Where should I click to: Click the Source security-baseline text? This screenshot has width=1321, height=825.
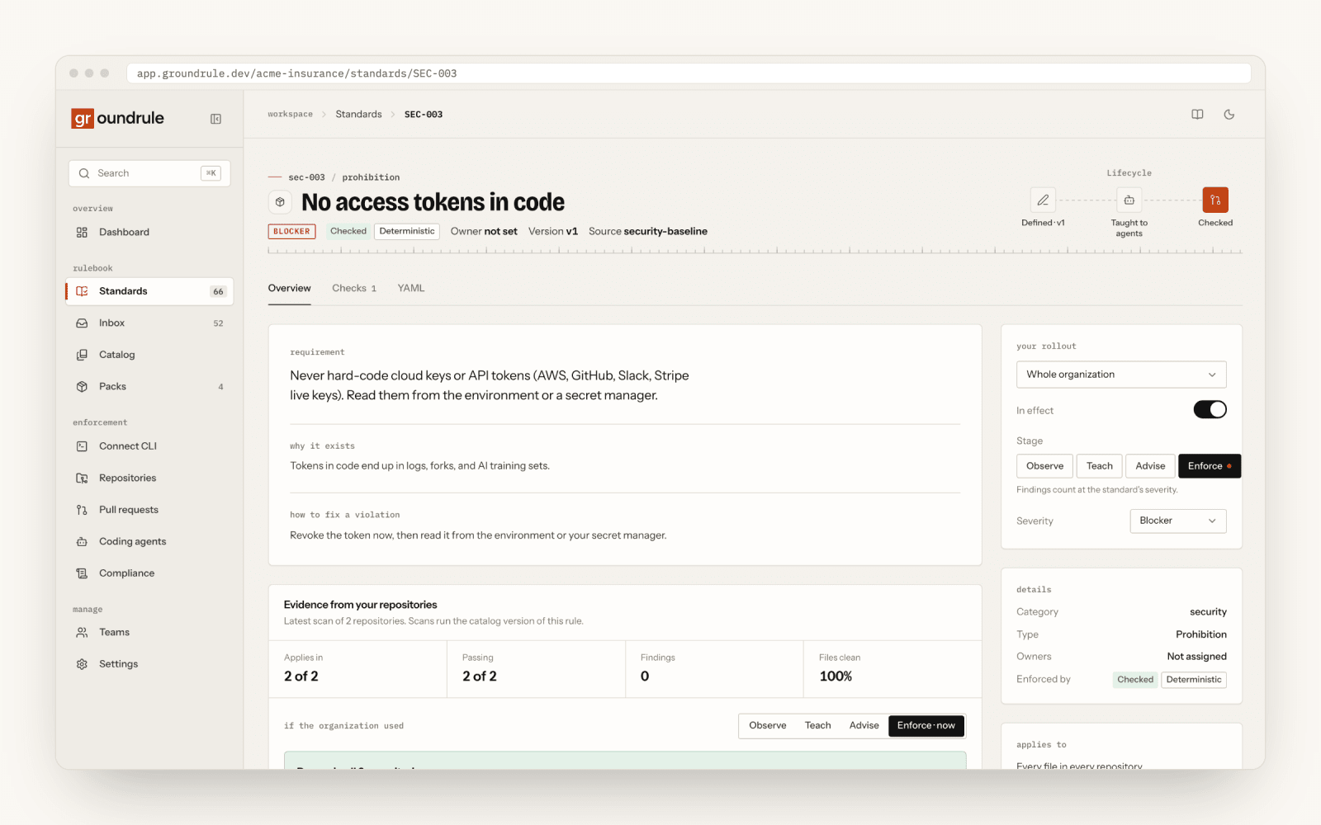tap(648, 232)
